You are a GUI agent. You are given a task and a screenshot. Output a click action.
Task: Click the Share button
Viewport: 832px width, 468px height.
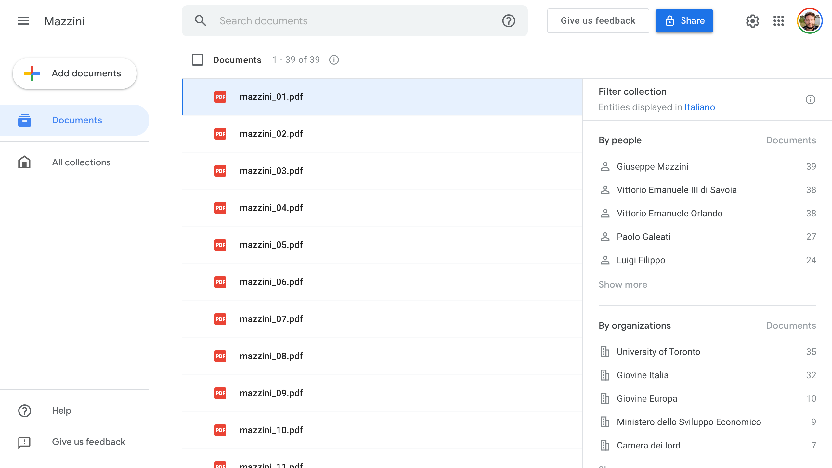(684, 21)
